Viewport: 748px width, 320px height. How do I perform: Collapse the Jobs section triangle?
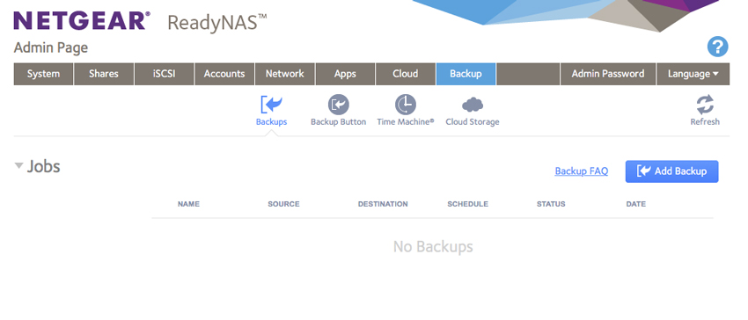(18, 166)
